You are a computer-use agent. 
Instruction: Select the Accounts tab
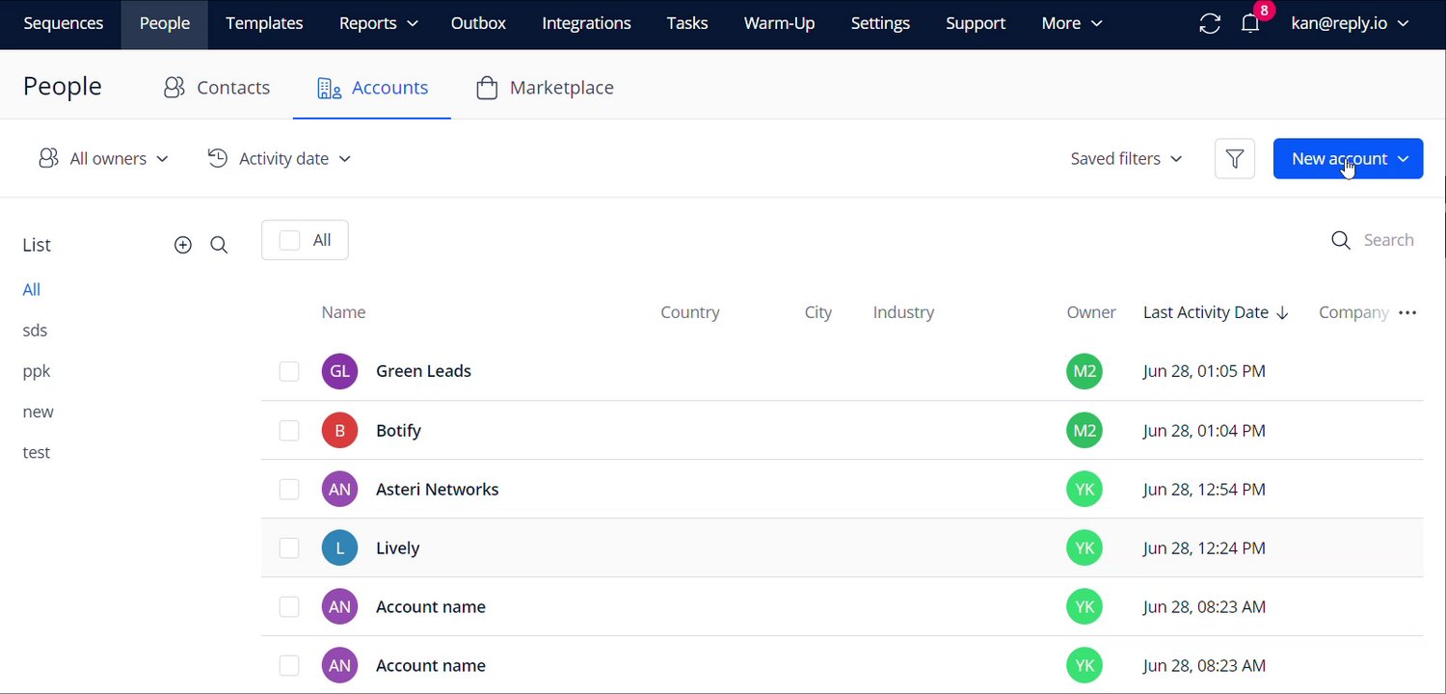pos(372,88)
